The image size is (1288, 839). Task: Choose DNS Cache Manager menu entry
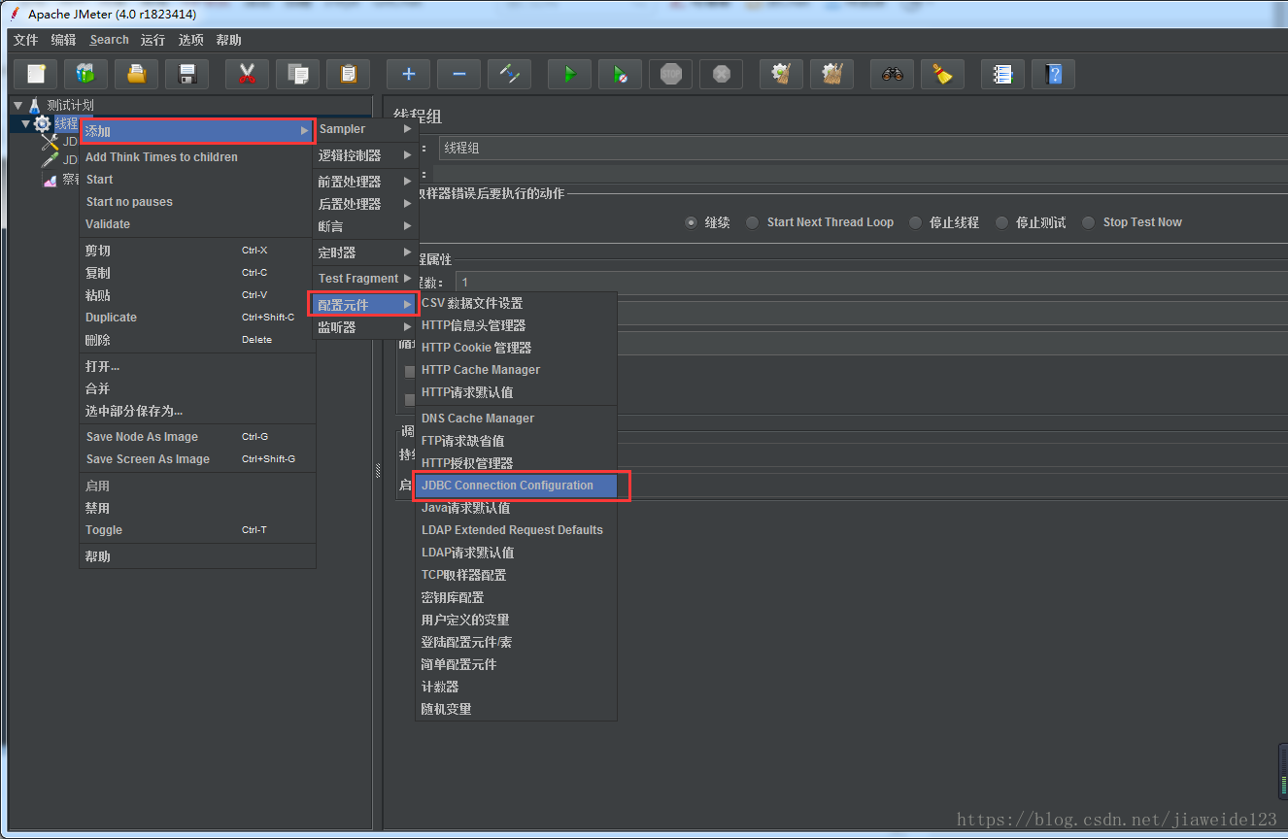click(517, 419)
